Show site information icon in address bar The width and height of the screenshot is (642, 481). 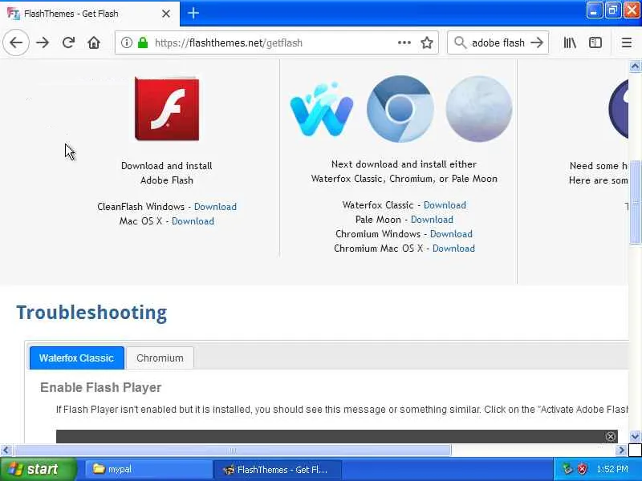(127, 42)
